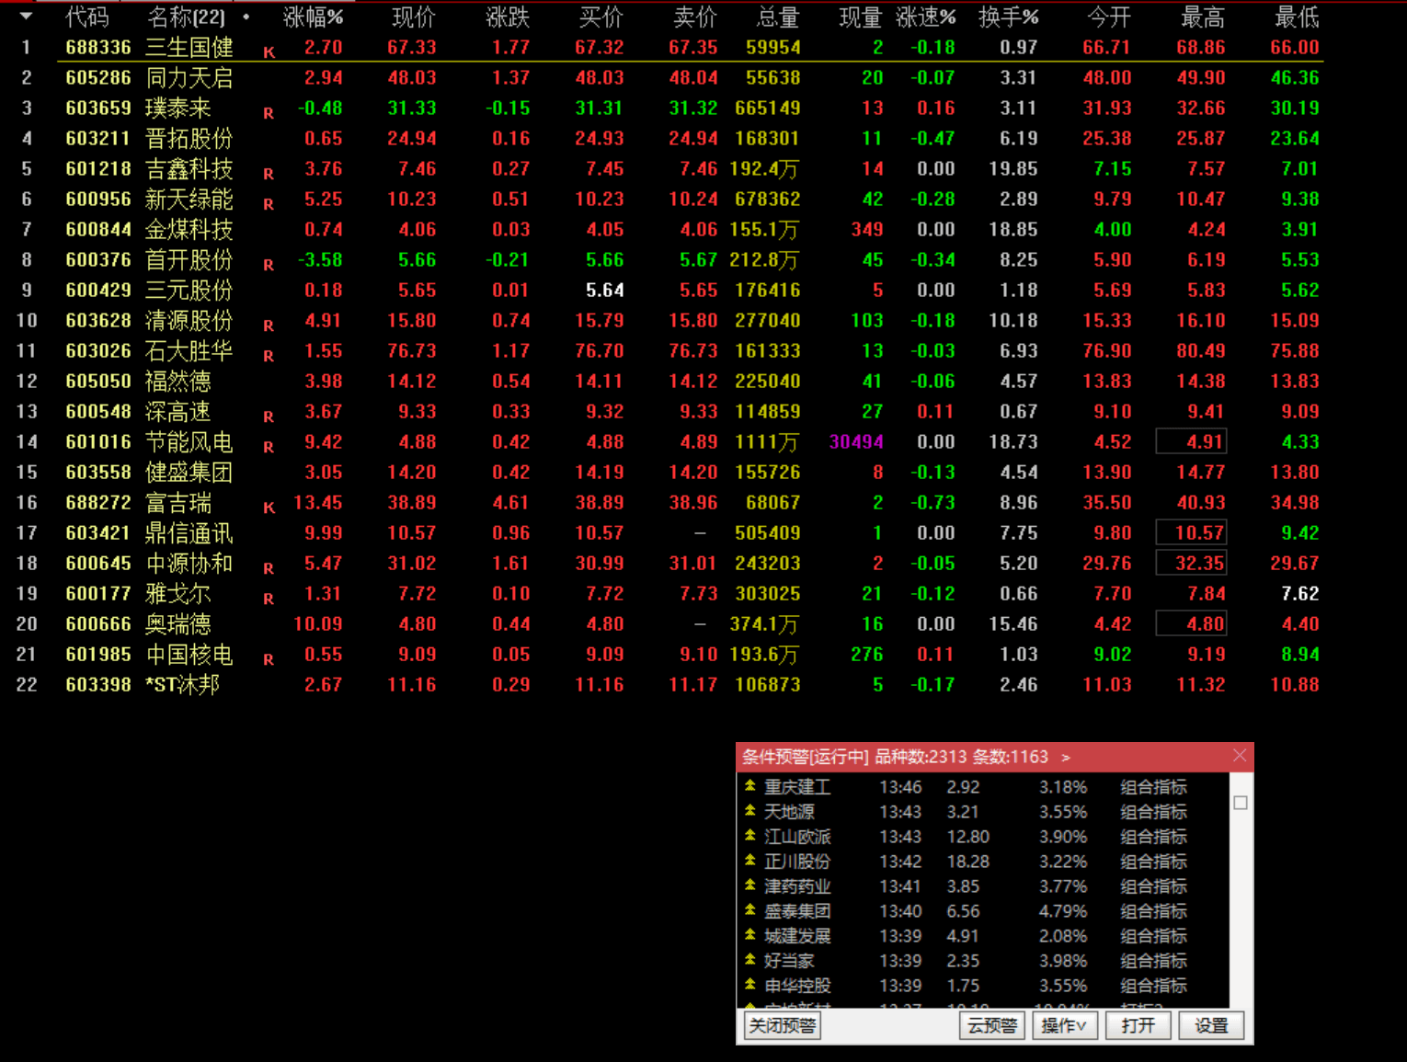Viewport: 1407px width, 1062px height.
Task: Click the 关闭预警 button
Action: click(x=783, y=1025)
